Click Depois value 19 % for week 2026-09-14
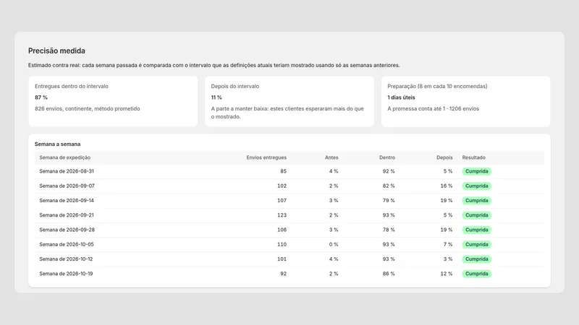 [x=446, y=201]
